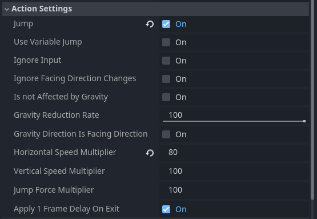317x219 pixels.
Task: Edit the Horizontal Speed Multiplier value 80
Action: pyautogui.click(x=234, y=152)
